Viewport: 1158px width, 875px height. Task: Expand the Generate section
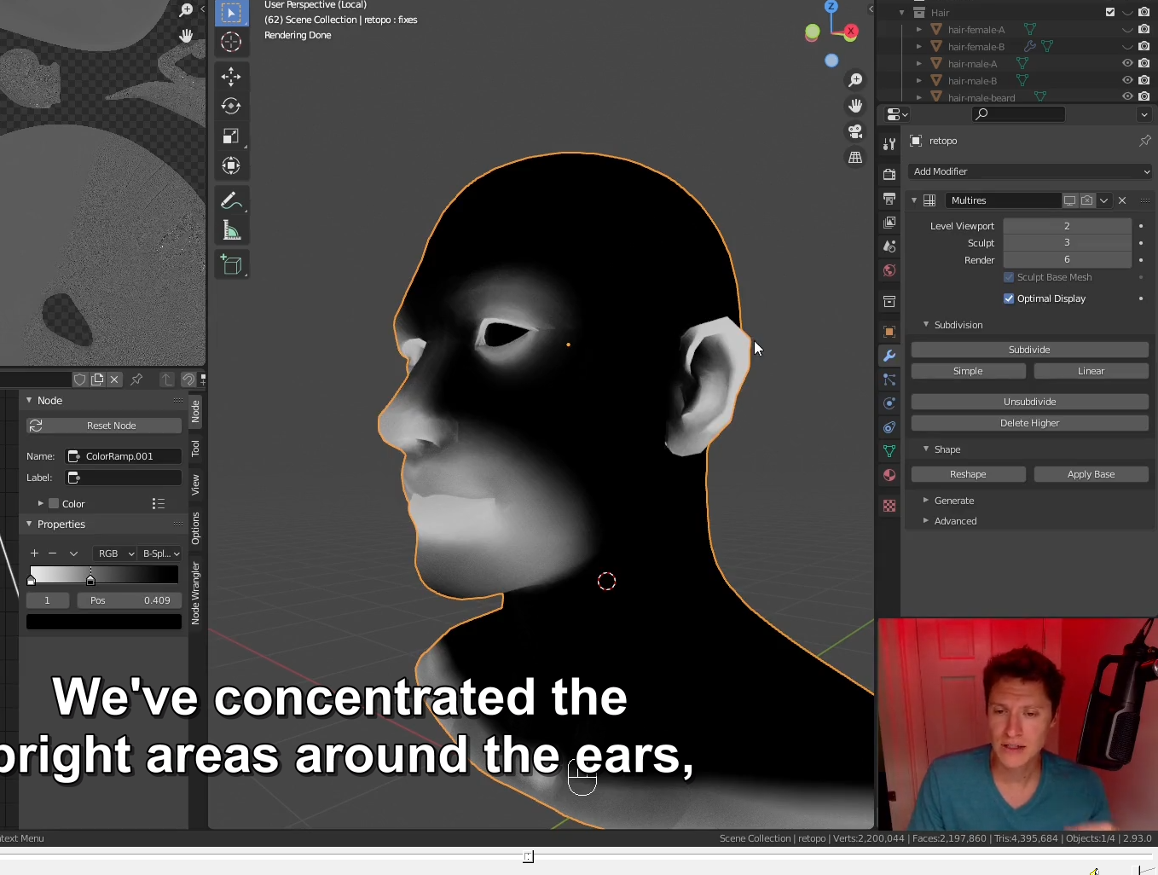(x=953, y=501)
